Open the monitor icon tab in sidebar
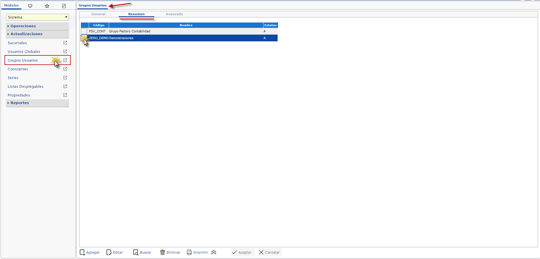Image resolution: width=540 pixels, height=259 pixels. click(x=30, y=6)
